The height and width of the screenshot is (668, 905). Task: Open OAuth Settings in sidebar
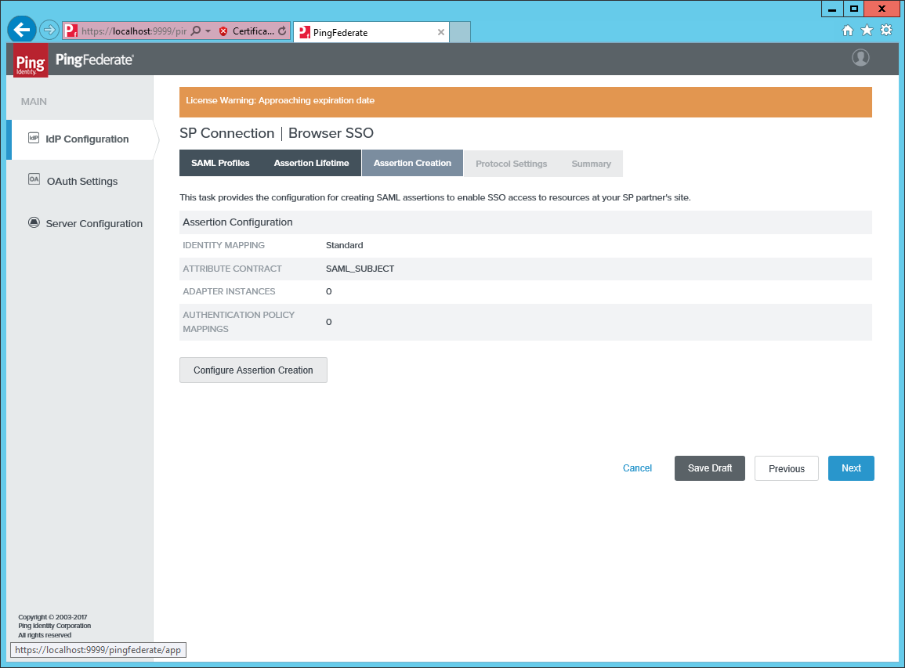(81, 181)
